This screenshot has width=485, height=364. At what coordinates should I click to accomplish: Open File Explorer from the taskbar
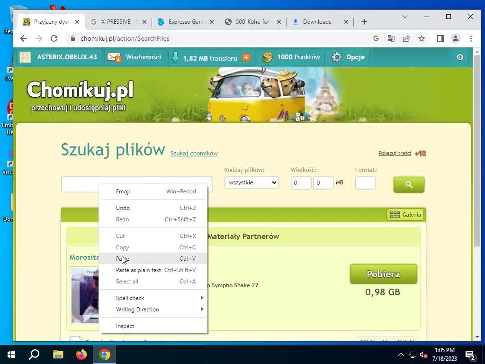(58, 355)
